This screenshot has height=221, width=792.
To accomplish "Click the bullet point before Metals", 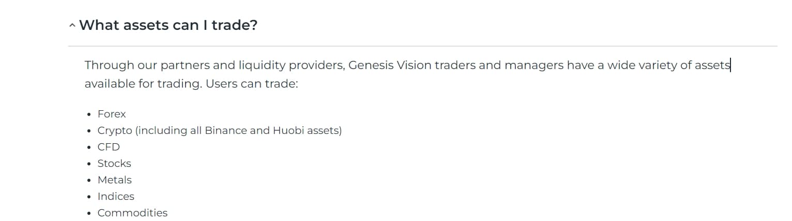I will (90, 180).
